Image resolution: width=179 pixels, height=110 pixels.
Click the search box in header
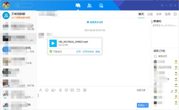pyautogui.click(x=23, y=5)
